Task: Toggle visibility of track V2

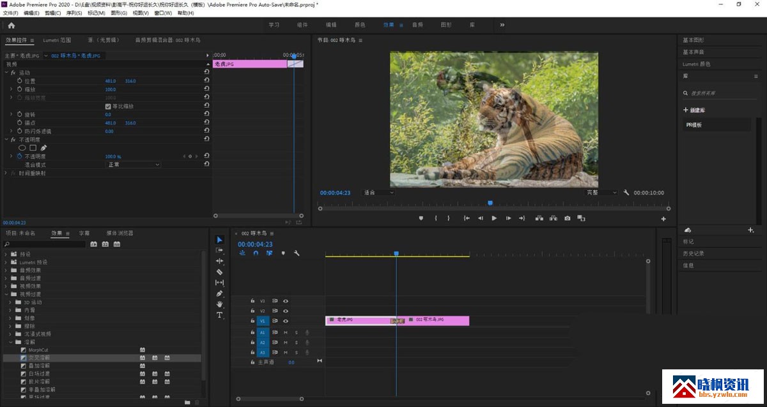Action: (x=286, y=311)
